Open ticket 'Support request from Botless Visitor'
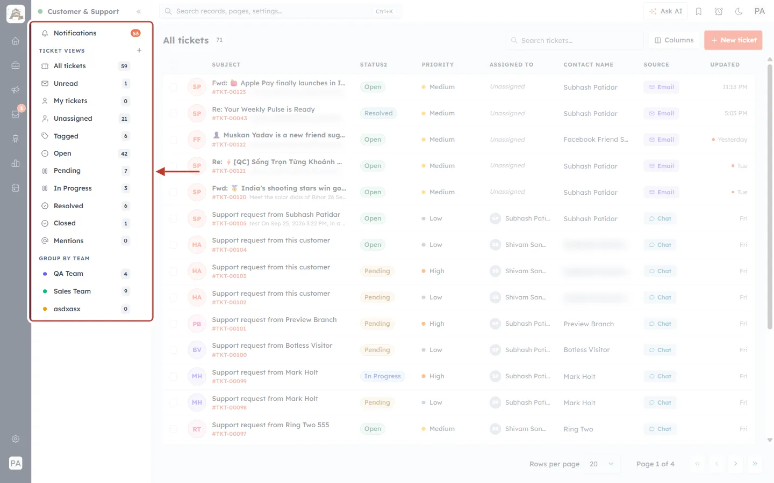Viewport: 774px width, 483px height. (272, 346)
